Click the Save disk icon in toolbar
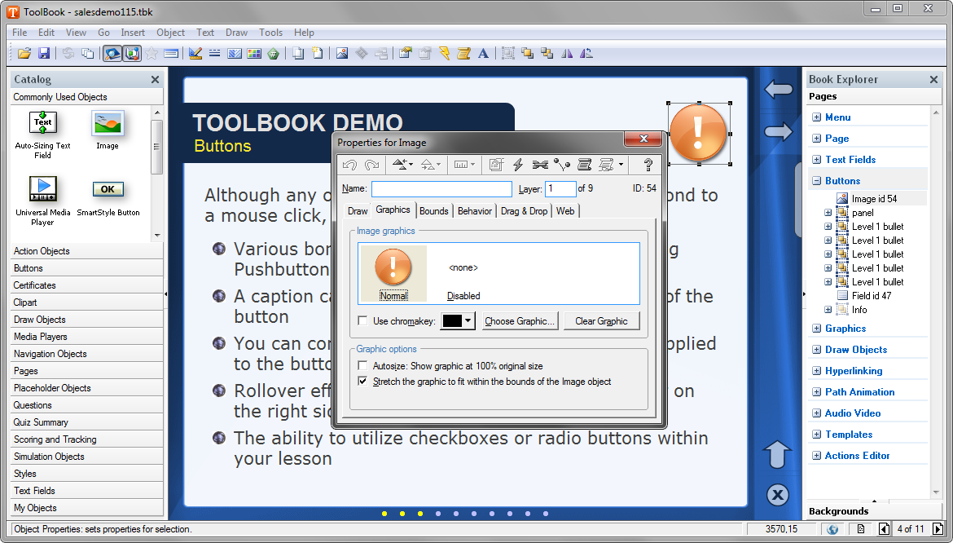Screen dimensions: 953x543 tap(44, 54)
